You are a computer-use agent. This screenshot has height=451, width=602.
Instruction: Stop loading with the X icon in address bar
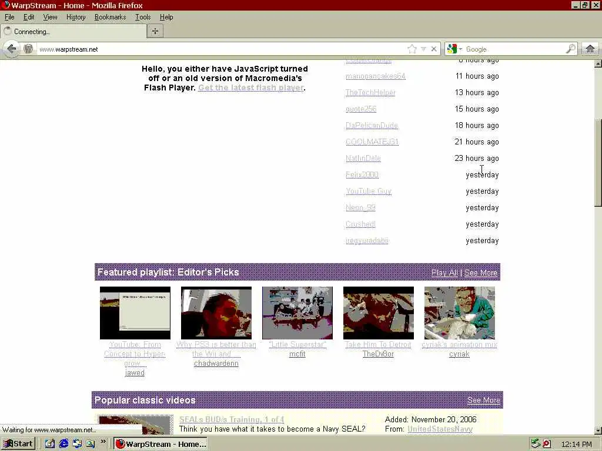tap(433, 49)
